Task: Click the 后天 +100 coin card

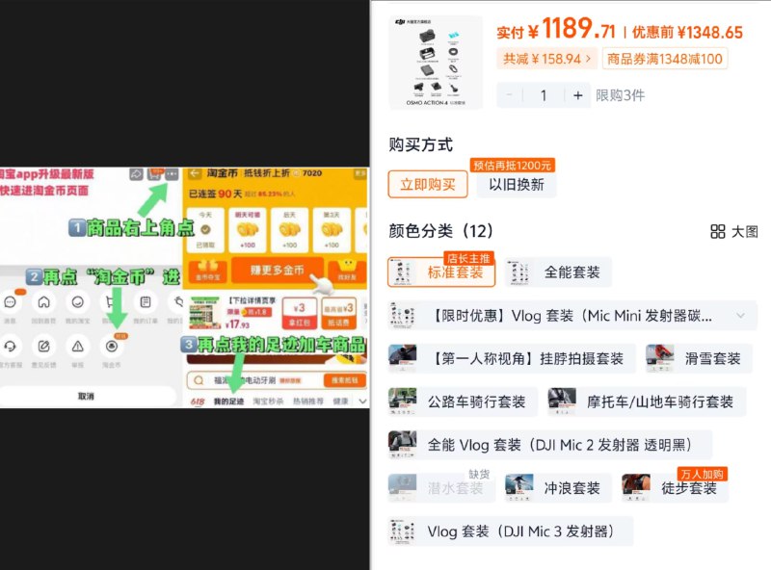Action: pos(290,229)
